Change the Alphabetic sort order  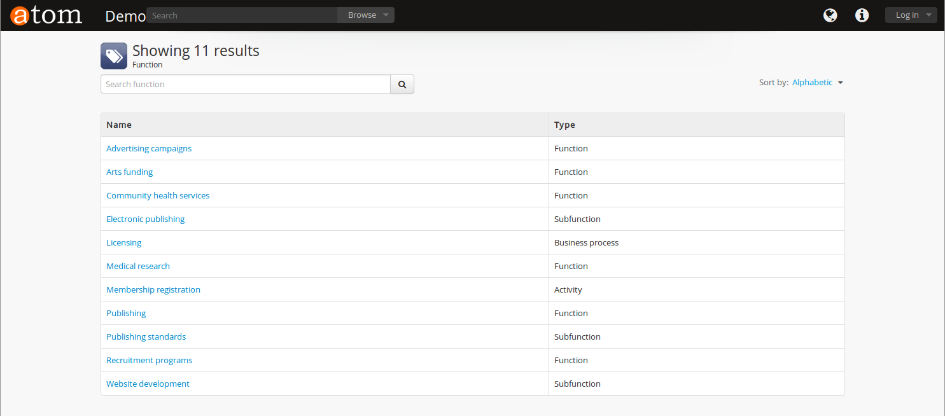coord(817,83)
